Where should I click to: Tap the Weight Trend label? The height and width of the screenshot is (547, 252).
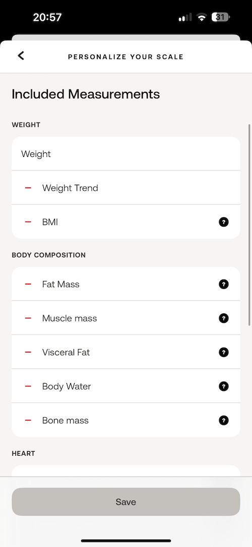point(70,188)
